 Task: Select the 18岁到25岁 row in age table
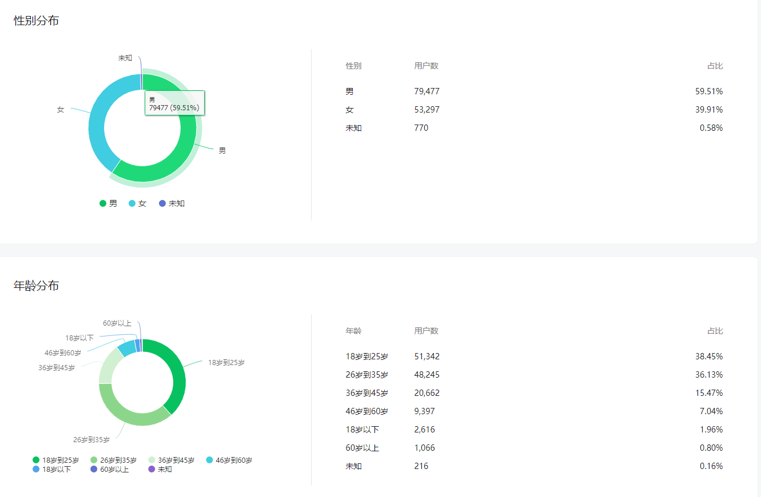pyautogui.click(x=534, y=356)
